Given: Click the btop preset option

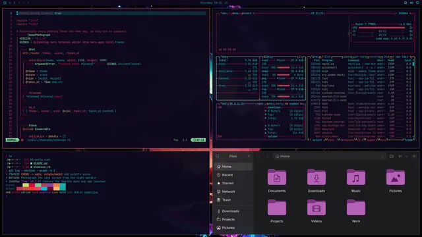Looking at the screenshot, I should tap(247, 13).
